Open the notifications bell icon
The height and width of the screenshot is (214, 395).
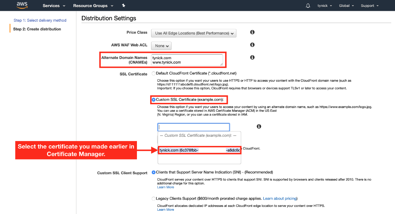[308, 6]
